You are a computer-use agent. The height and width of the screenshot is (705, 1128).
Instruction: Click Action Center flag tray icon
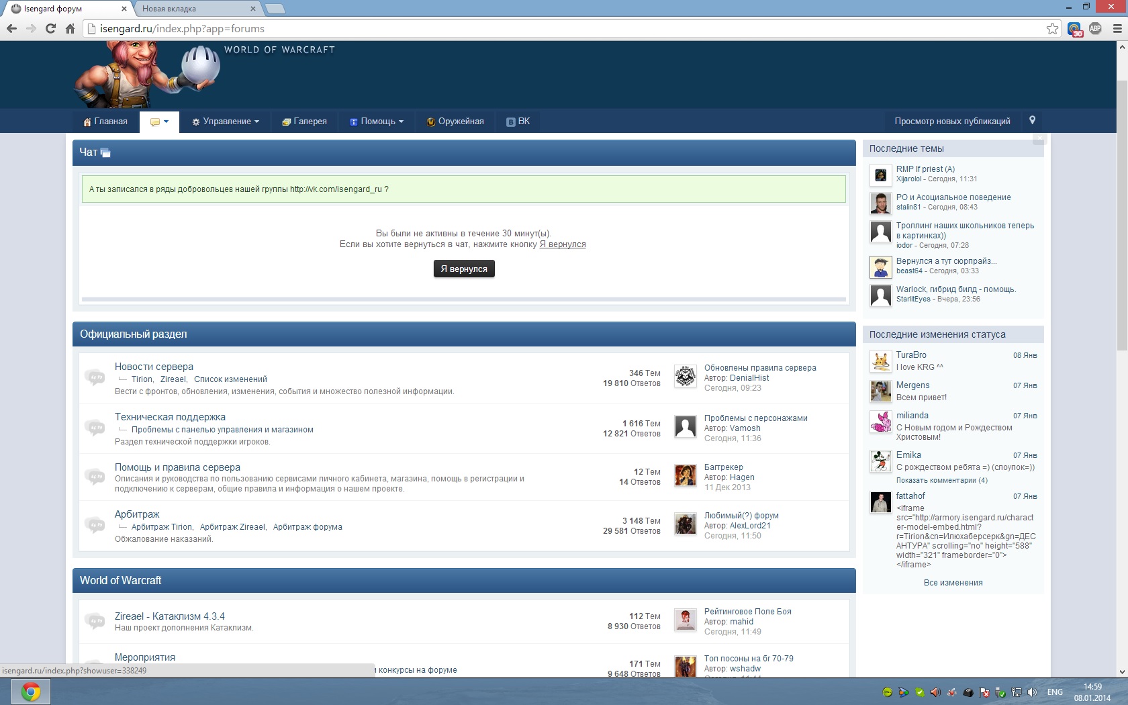[984, 692]
